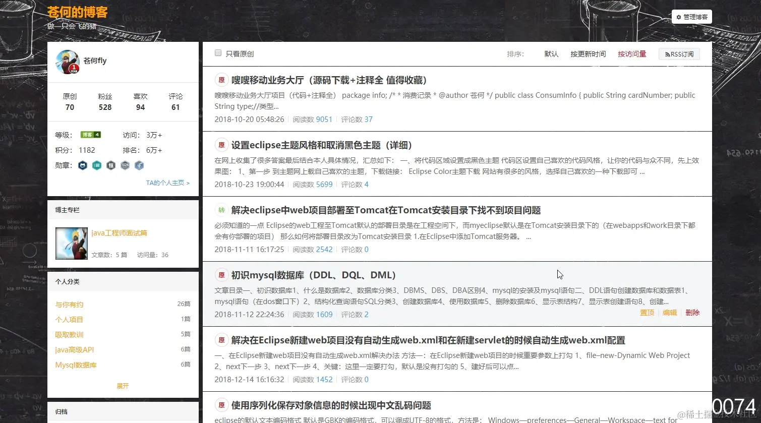
Task: Click the java工程师面试篇 column thumbnail
Action: pos(72,244)
